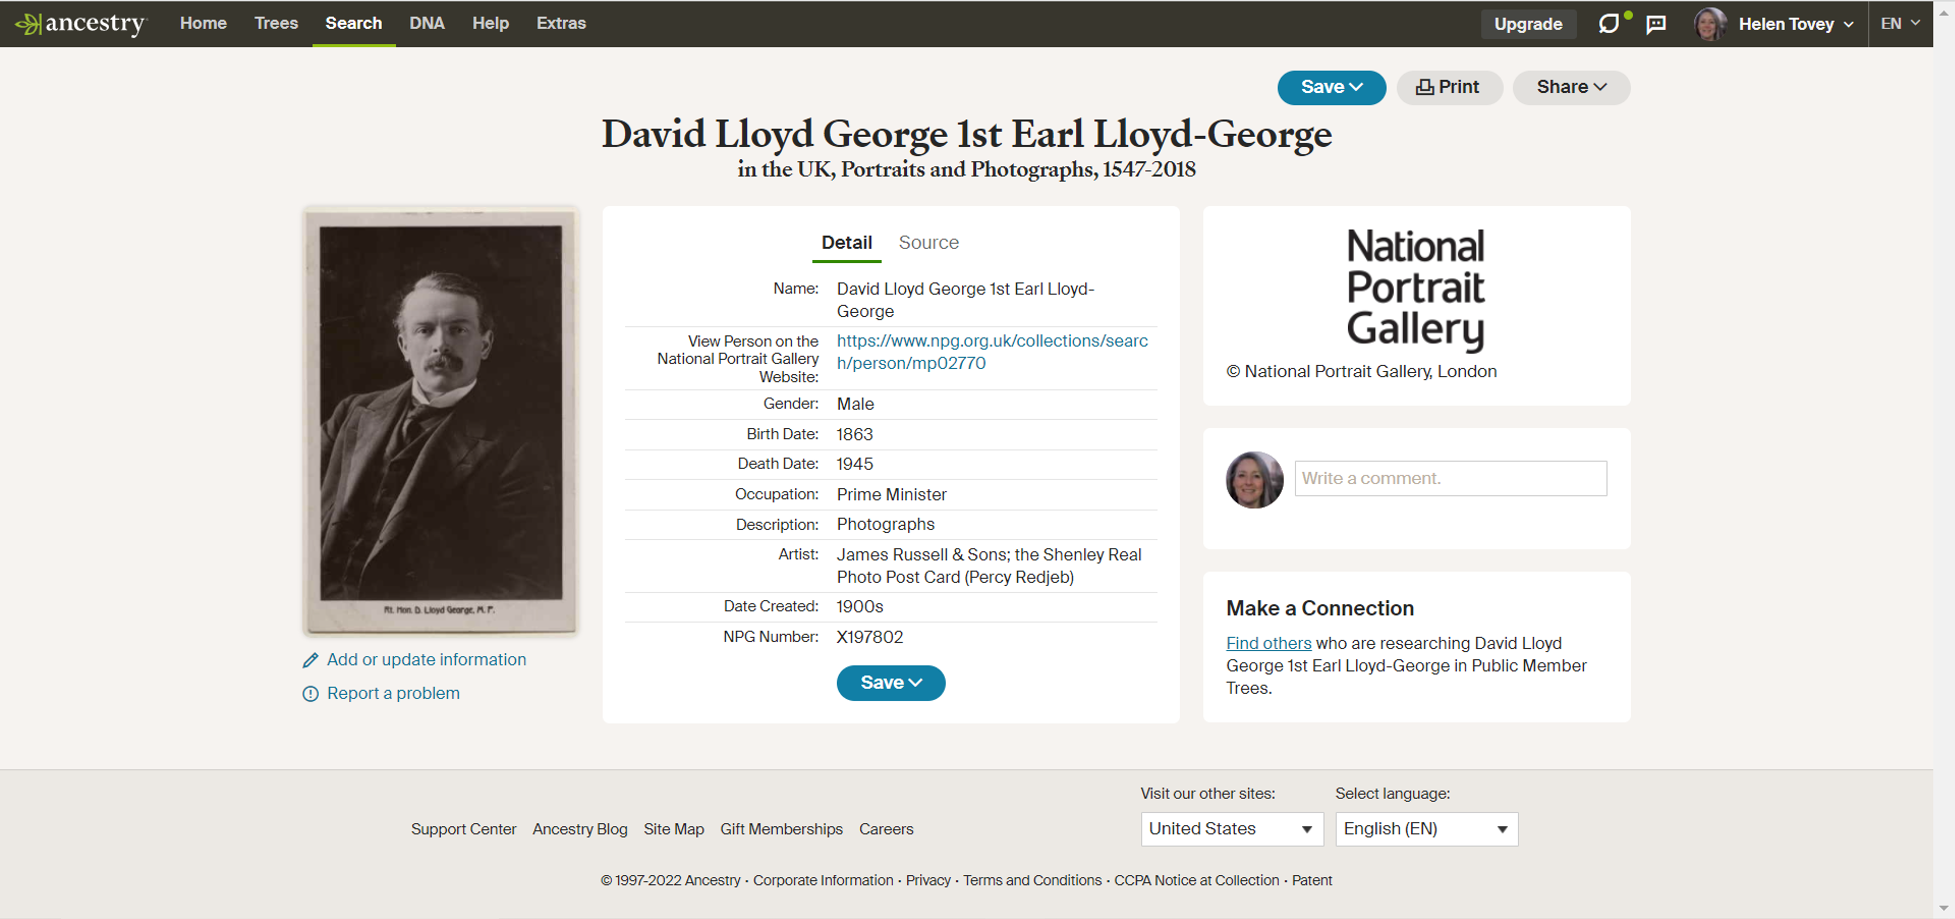Open the Trees menu
Screen dimensions: 1955x919
pos(276,24)
